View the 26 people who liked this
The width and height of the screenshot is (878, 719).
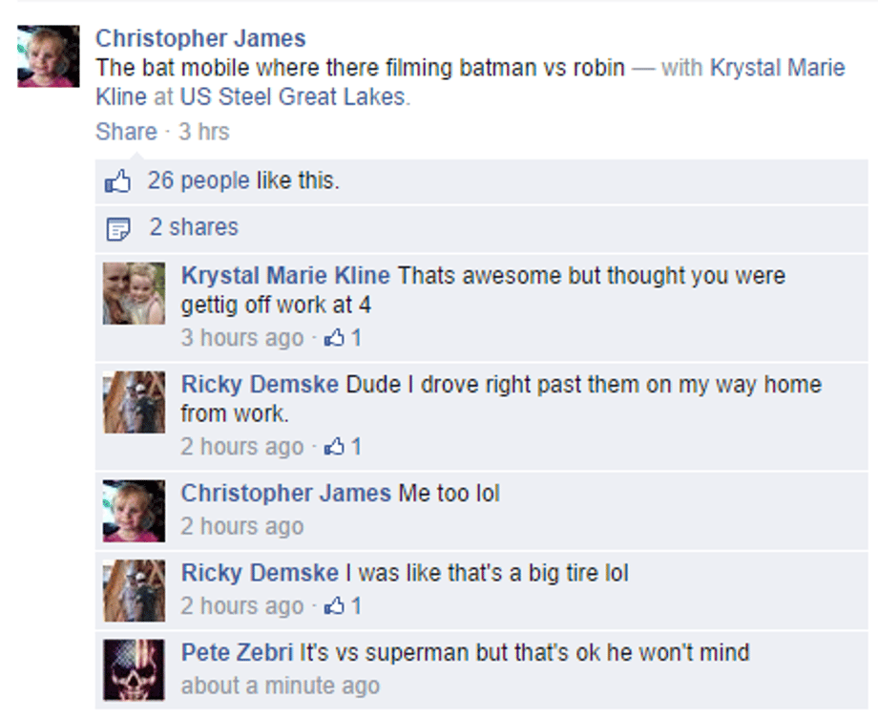(199, 180)
